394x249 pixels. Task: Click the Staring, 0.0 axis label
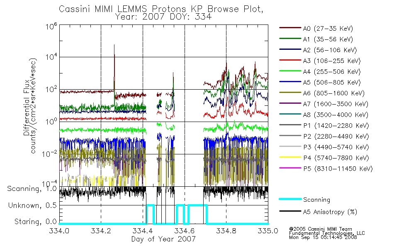click(x=36, y=222)
